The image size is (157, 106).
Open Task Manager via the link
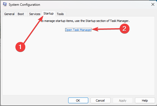78,30
